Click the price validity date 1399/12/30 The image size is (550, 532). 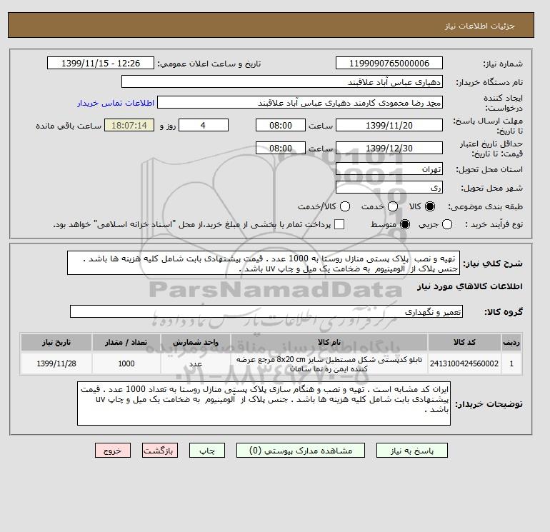coord(389,148)
